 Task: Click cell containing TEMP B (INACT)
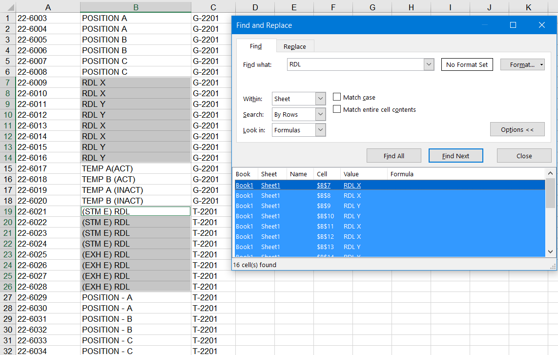(x=136, y=201)
